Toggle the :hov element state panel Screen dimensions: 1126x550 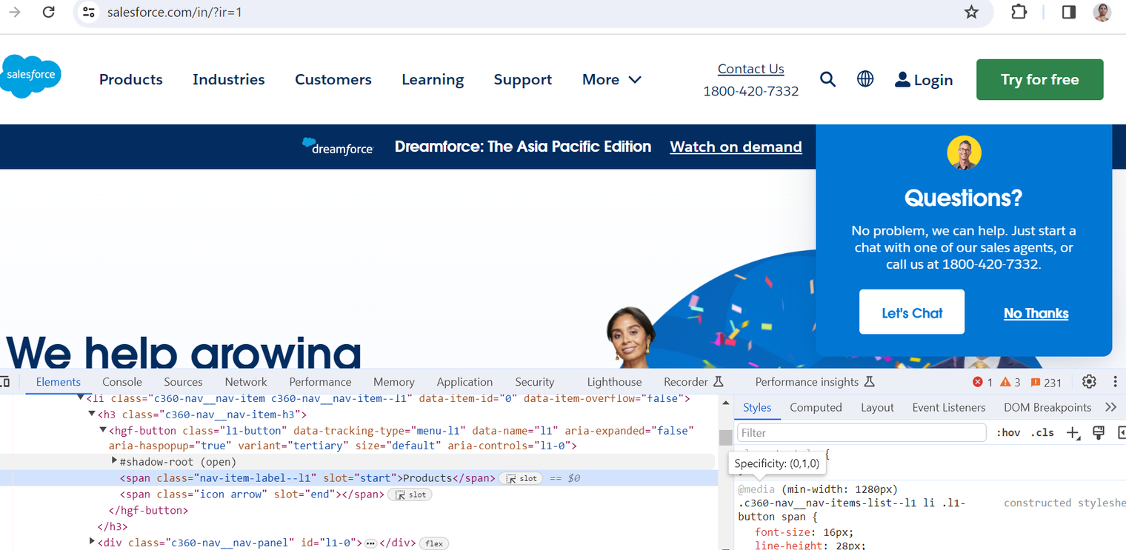pos(1008,433)
